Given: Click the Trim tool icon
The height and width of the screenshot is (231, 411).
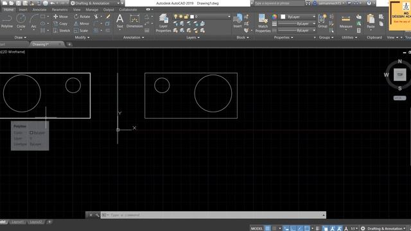Looking at the screenshot, I should (96, 17).
